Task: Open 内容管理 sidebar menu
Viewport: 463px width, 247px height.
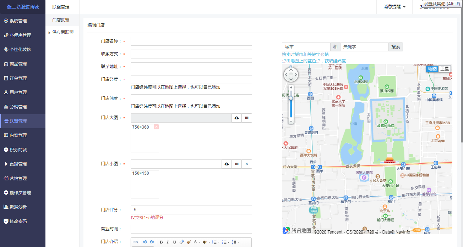Action: 23,135
